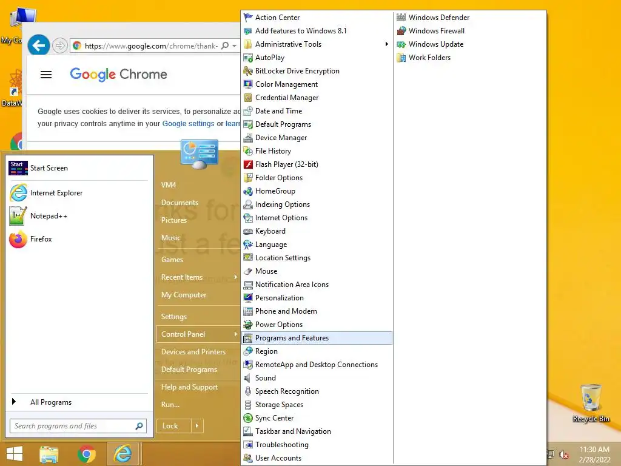Click the Forward button in Internet Explorer
Image resolution: width=621 pixels, height=466 pixels.
60,46
